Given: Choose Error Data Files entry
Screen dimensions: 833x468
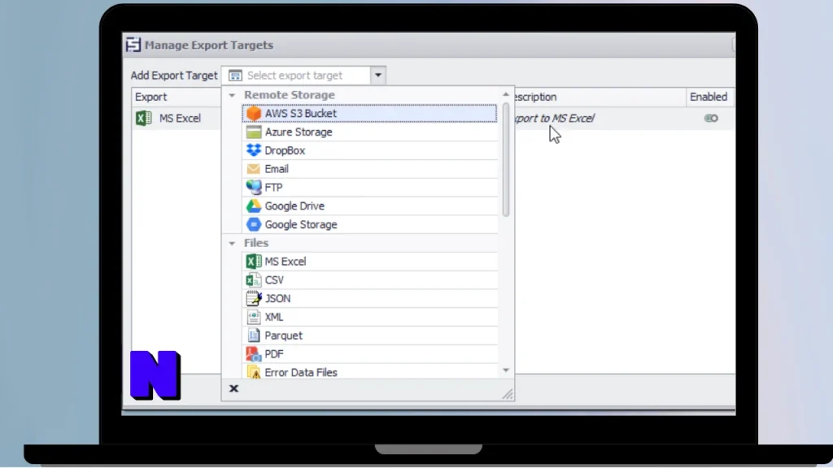Looking at the screenshot, I should pyautogui.click(x=369, y=371).
